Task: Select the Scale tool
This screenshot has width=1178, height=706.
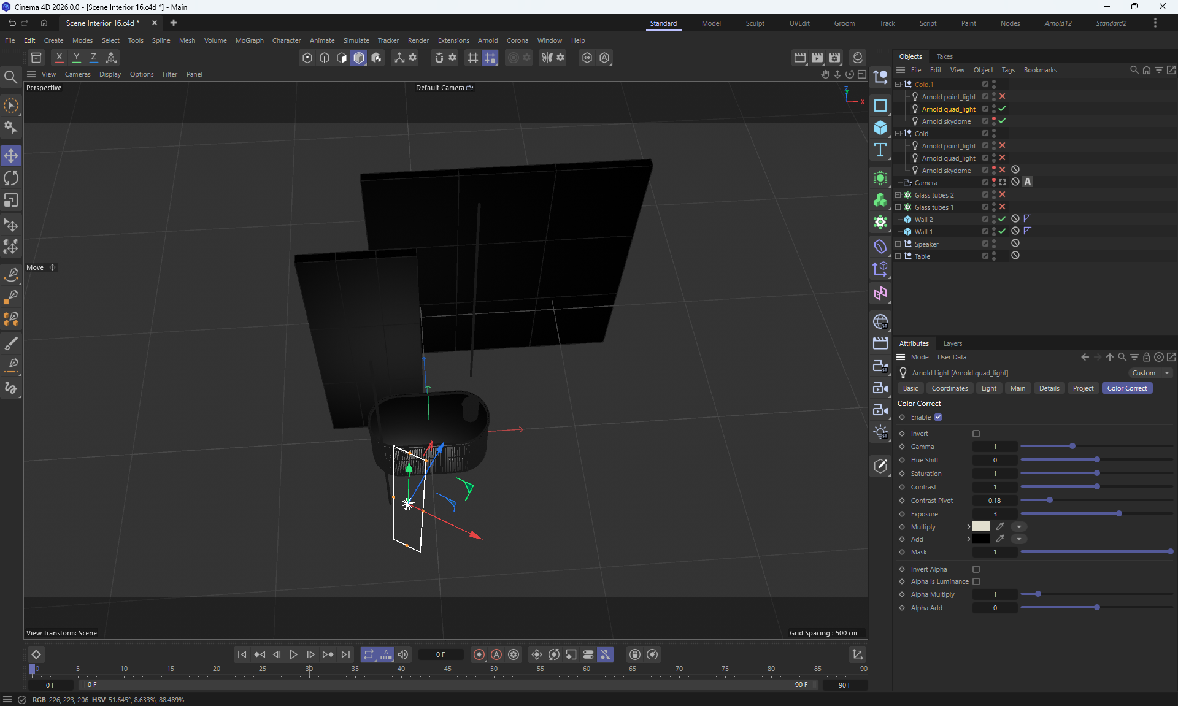Action: [x=11, y=201]
